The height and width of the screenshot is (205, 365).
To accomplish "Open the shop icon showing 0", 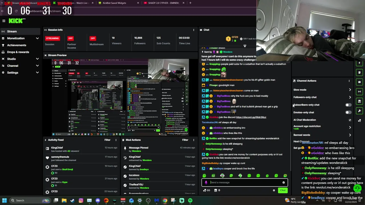I will pos(217,190).
